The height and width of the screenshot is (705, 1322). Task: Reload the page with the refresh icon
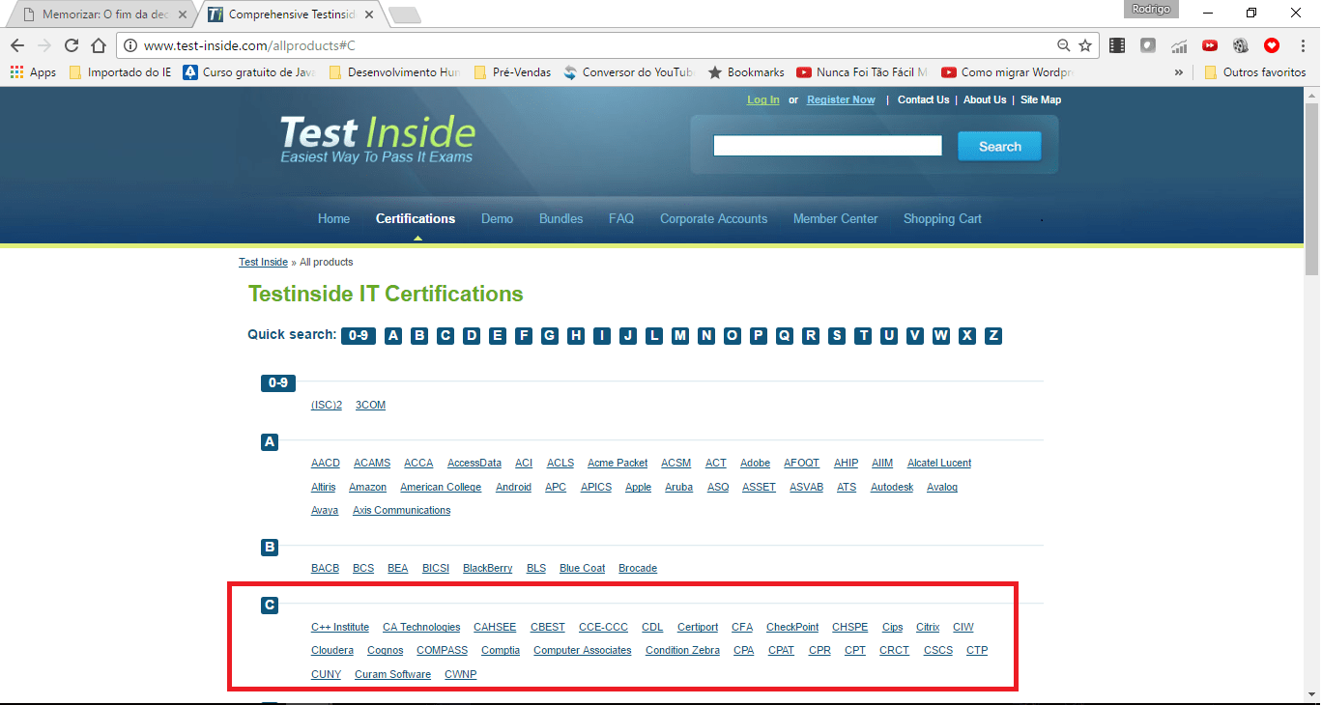click(71, 45)
